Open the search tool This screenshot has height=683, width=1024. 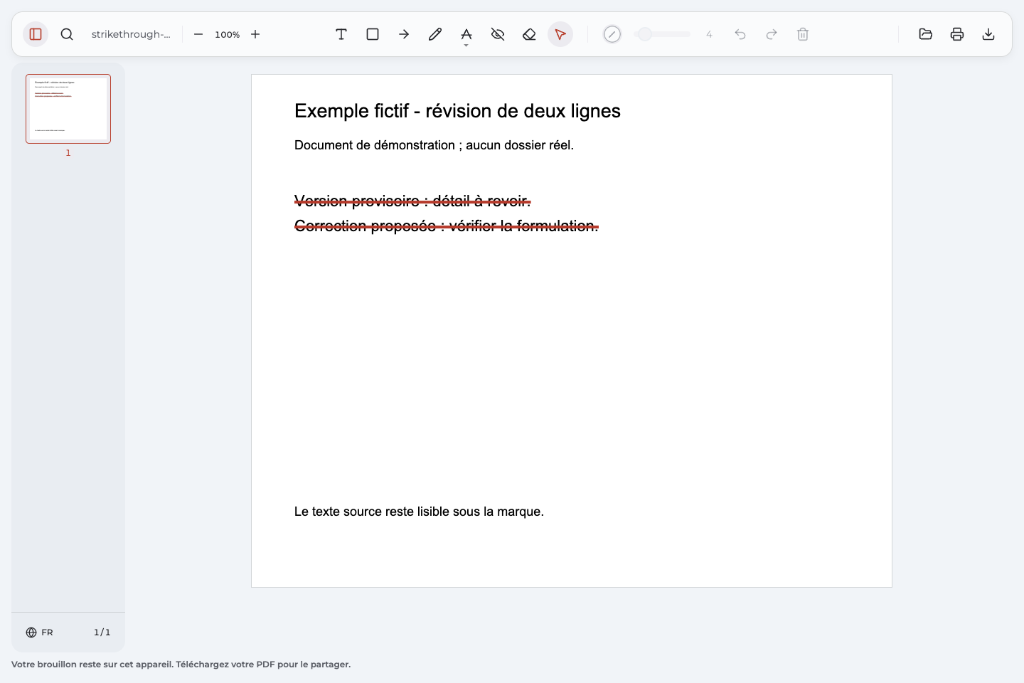coord(67,34)
